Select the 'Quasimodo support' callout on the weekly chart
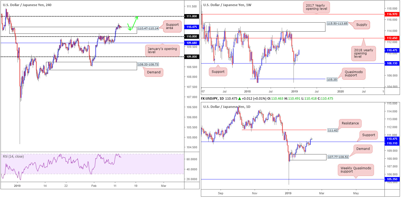The image size is (401, 198). [x=353, y=73]
